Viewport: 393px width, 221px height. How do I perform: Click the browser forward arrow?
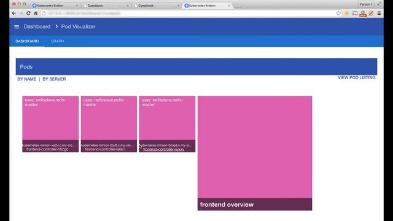(21, 14)
